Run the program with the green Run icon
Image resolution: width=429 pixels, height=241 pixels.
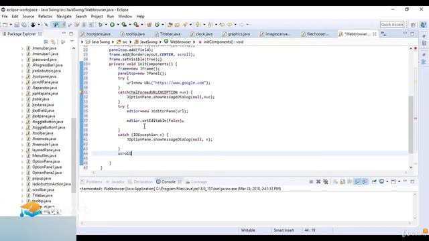tap(112, 25)
